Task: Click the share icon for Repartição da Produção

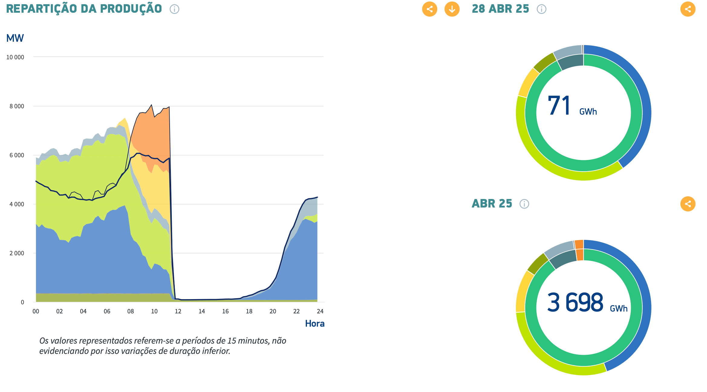Action: [x=429, y=9]
